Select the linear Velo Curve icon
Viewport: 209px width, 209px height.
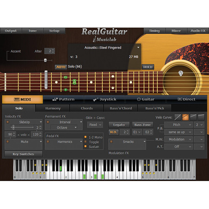(x=178, y=117)
